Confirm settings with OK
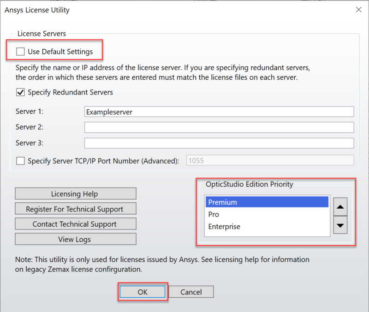 coord(143,292)
